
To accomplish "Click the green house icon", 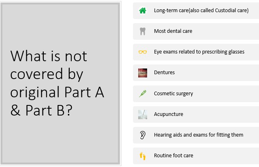I will click(143, 11).
